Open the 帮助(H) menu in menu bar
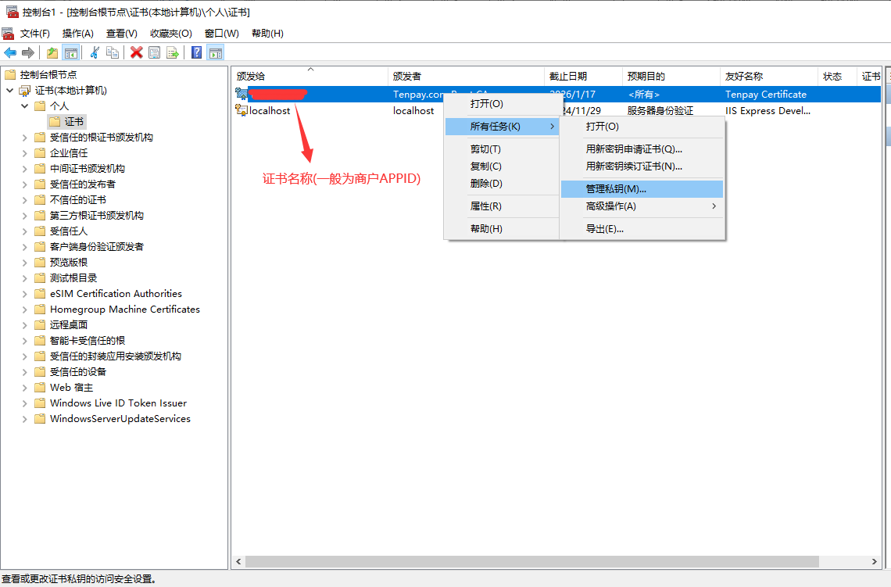Screen dimensions: 891x587 coord(267,34)
